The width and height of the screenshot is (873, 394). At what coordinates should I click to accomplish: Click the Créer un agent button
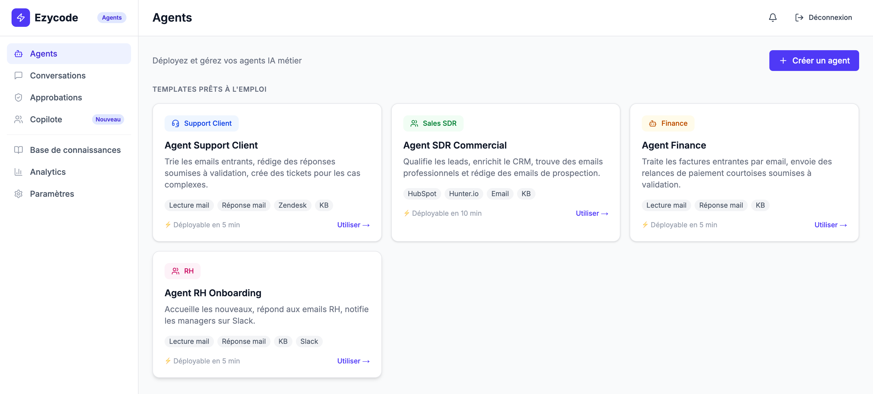pos(814,60)
